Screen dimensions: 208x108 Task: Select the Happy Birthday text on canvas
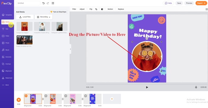[x=148, y=34]
